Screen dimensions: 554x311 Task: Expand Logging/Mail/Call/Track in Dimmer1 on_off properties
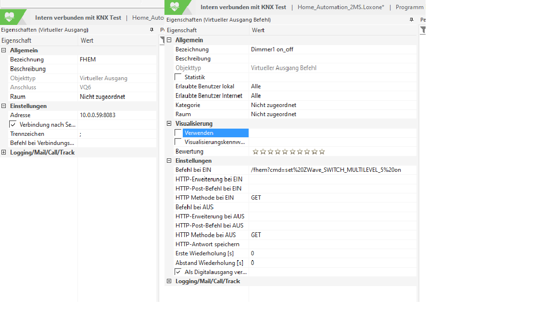point(169,281)
